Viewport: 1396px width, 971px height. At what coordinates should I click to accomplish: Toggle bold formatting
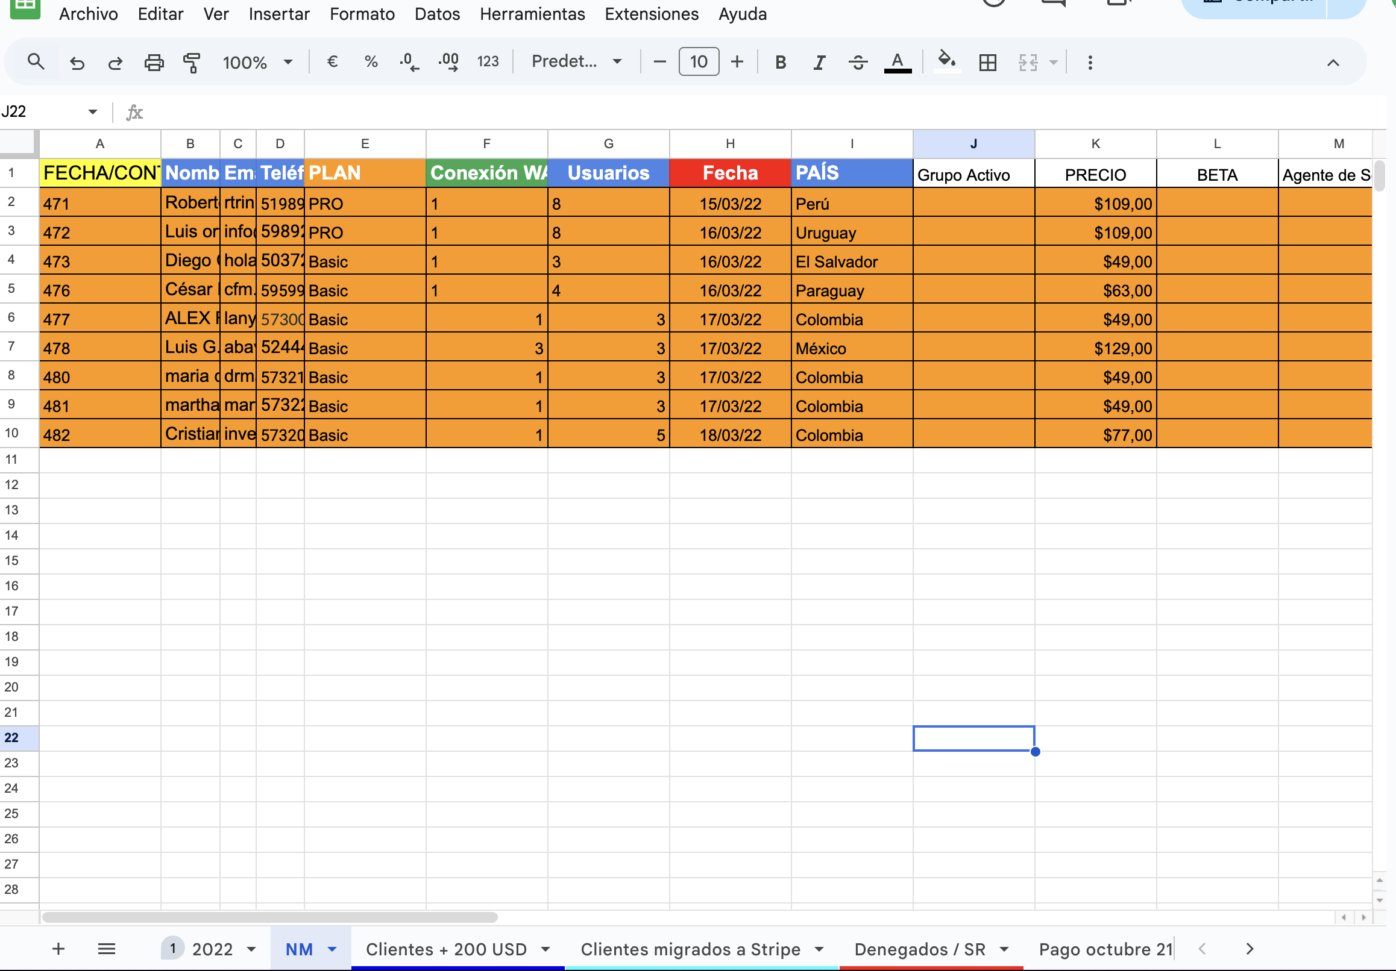coord(781,62)
